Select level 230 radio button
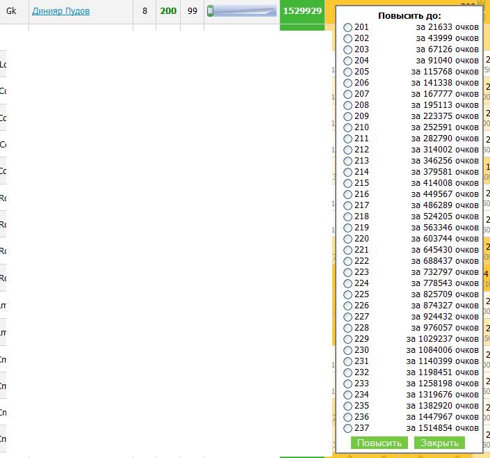The image size is (490, 458). [x=348, y=350]
